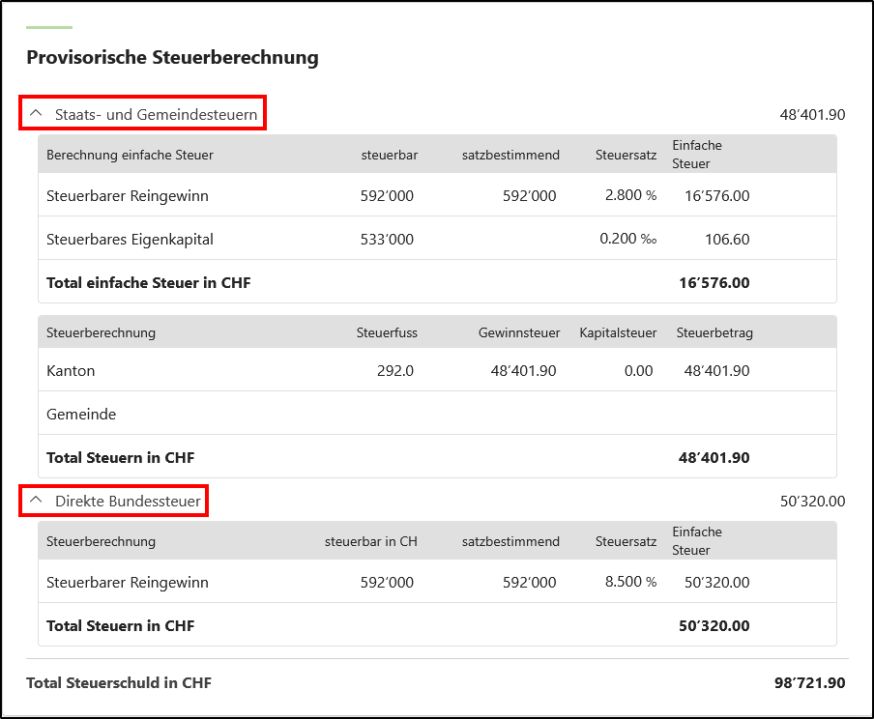Image resolution: width=874 pixels, height=719 pixels.
Task: Select the Steuerfuss value 292.0
Action: (x=394, y=370)
